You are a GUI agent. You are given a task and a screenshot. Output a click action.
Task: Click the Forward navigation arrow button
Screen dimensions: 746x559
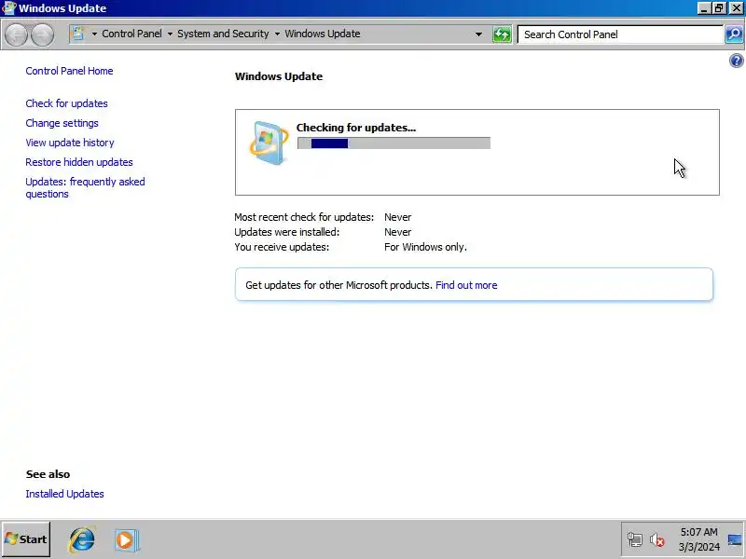click(x=42, y=34)
